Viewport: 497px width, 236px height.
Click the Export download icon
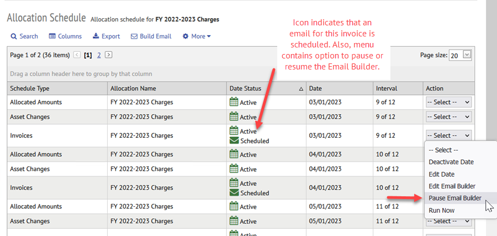pyautogui.click(x=96, y=36)
